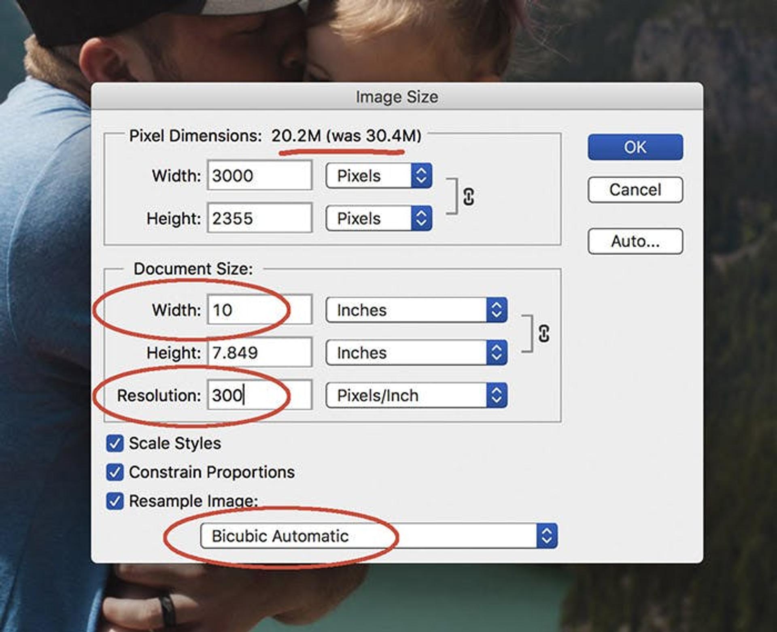Open the Auto... resolution settings
The height and width of the screenshot is (632, 777).
(x=635, y=241)
